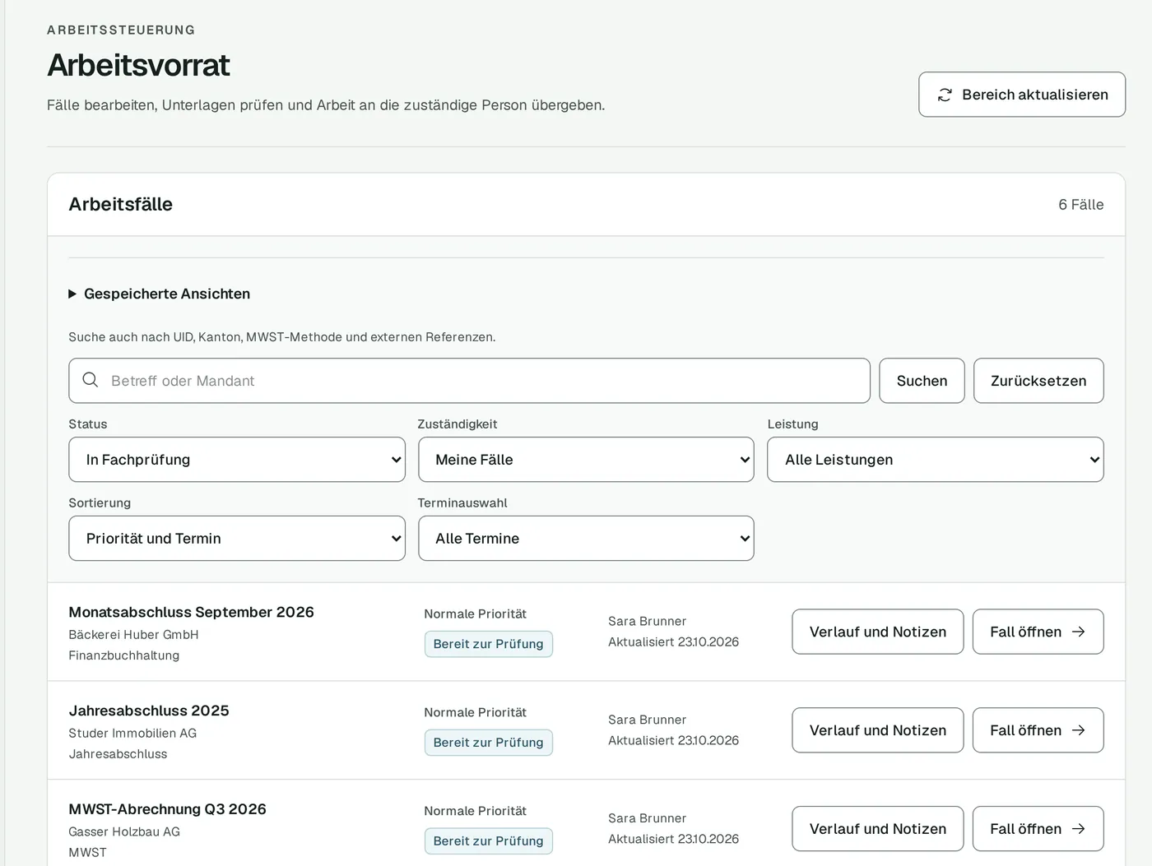1152x866 pixels.
Task: Click the Bäckerei Huber GmbH client name
Action: click(x=133, y=635)
